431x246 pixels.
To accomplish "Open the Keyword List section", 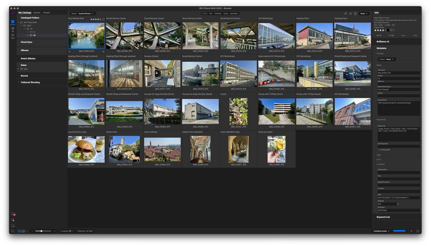I will [383, 217].
